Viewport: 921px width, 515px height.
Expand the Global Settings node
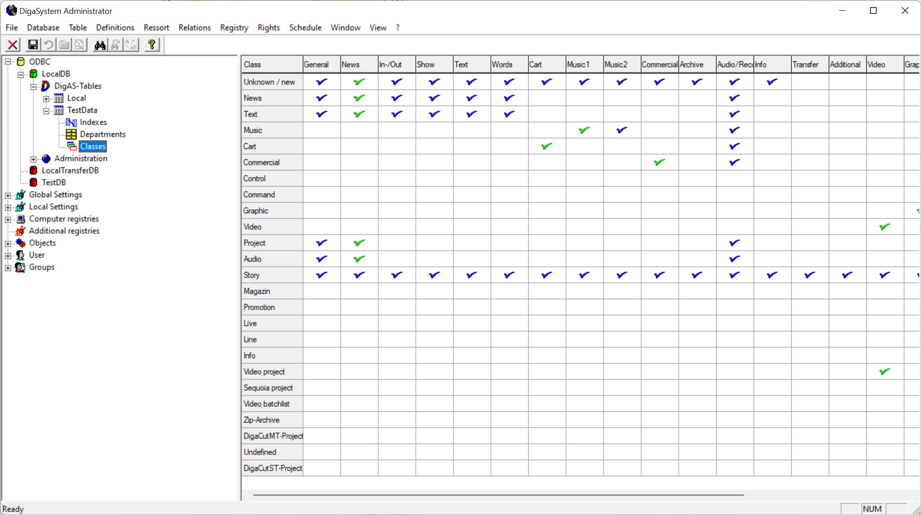coord(8,195)
